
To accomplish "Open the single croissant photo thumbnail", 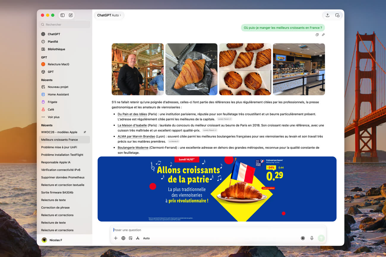I will (x=191, y=69).
